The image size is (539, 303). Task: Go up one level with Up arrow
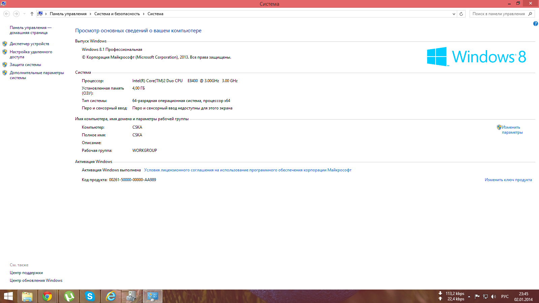32,14
